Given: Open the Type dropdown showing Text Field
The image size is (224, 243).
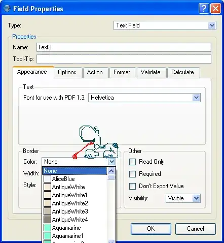Looking at the screenshot, I should point(165,25).
